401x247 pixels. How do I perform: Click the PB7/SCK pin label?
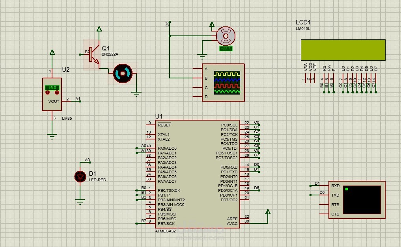(166, 223)
